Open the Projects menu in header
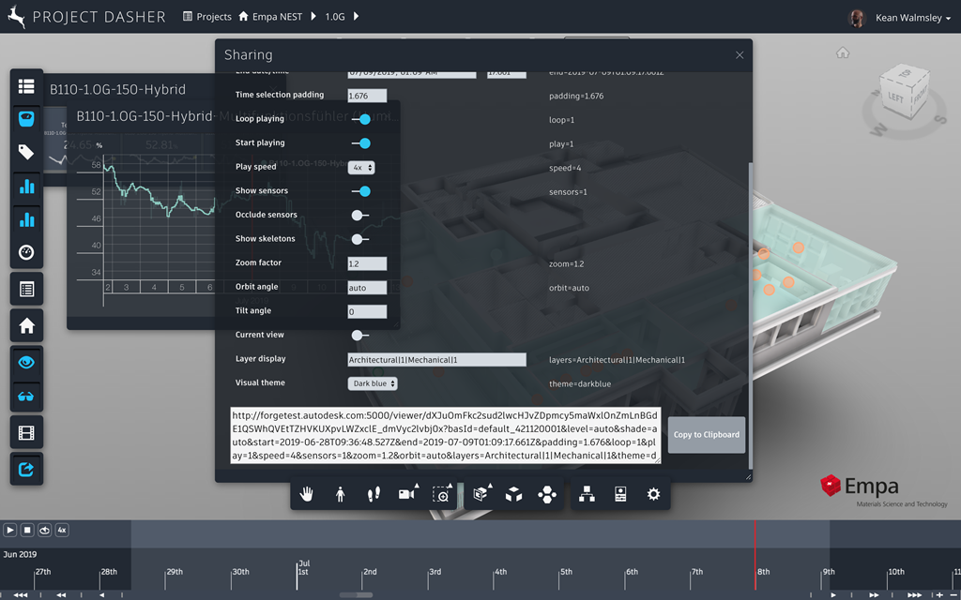Viewport: 961px width, 600px height. pos(207,17)
